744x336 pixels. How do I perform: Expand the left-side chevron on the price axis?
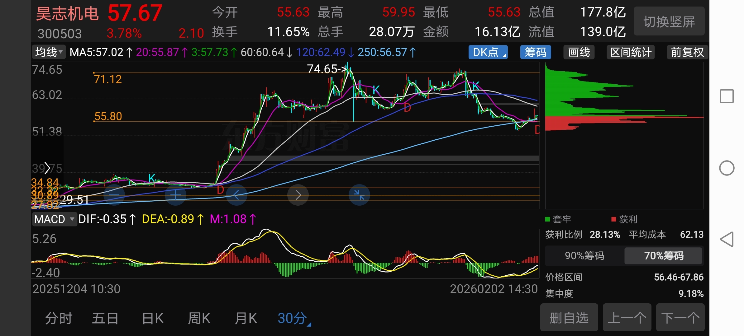click(x=47, y=168)
